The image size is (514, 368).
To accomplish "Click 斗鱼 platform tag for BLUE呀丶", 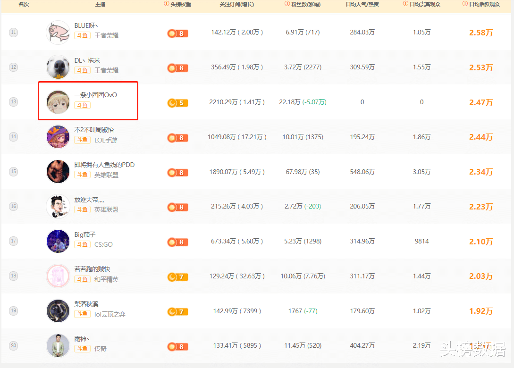I will 82,35.
